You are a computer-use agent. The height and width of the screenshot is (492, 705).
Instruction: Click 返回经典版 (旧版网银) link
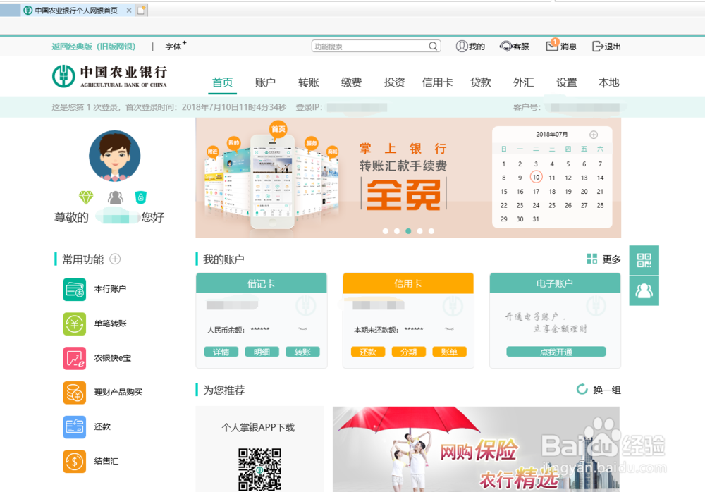pyautogui.click(x=94, y=47)
